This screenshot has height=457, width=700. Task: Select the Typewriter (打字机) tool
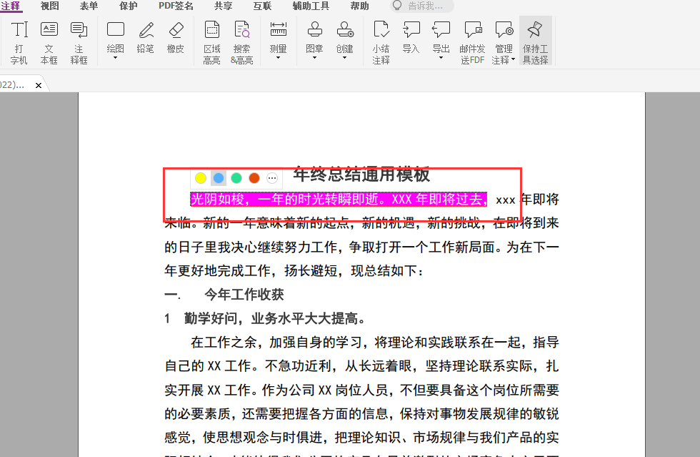[x=19, y=42]
